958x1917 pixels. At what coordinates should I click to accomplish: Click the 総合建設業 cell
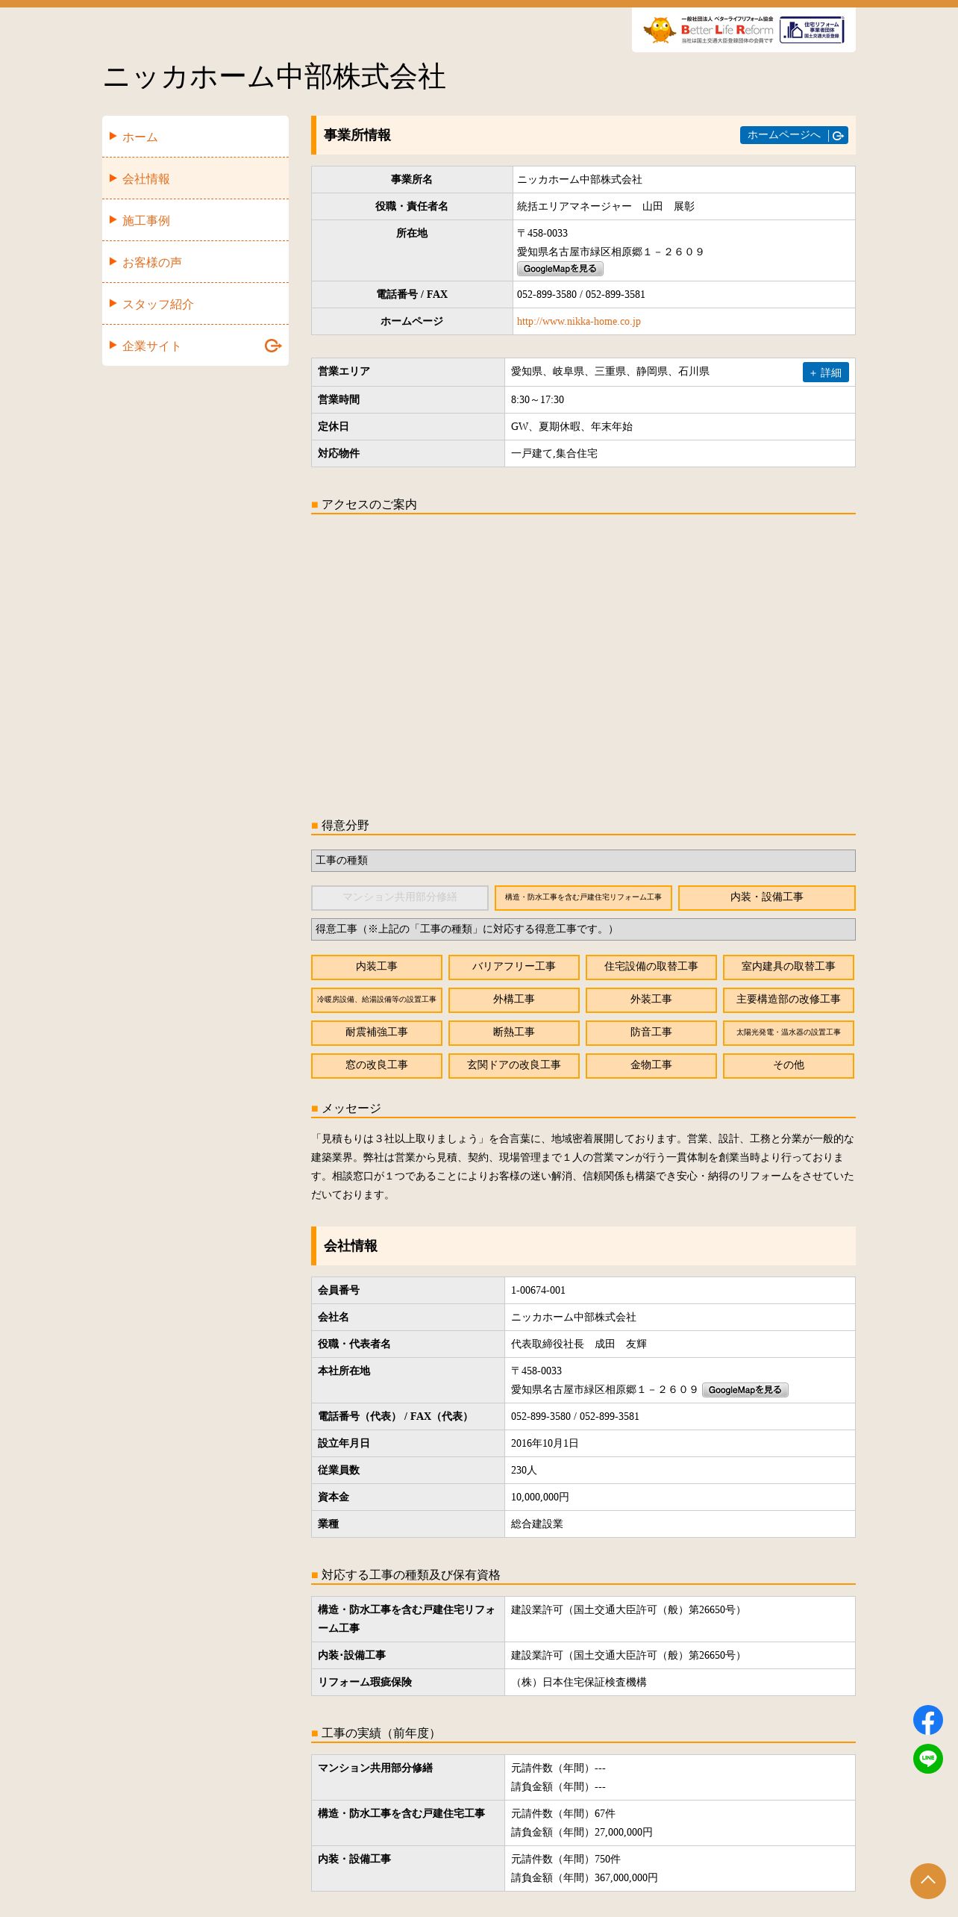680,1524
